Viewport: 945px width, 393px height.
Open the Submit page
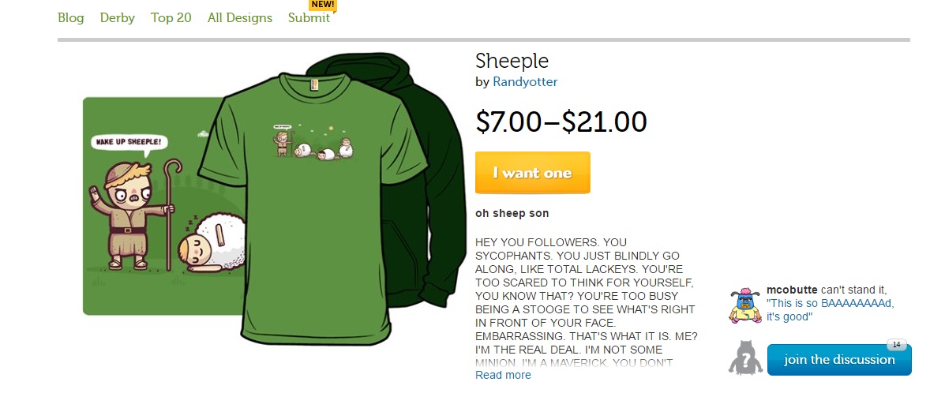[309, 17]
